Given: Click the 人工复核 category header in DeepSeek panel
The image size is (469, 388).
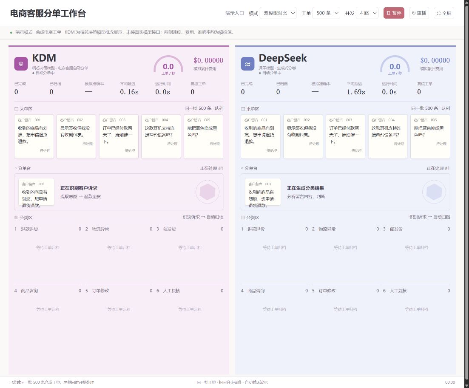Looking at the screenshot, I should 417,291.
